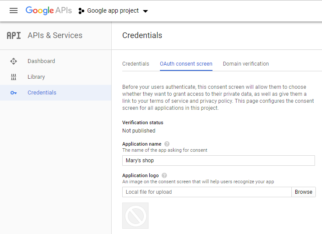Click the Application name input field
This screenshot has width=322, height=234.
[219, 161]
